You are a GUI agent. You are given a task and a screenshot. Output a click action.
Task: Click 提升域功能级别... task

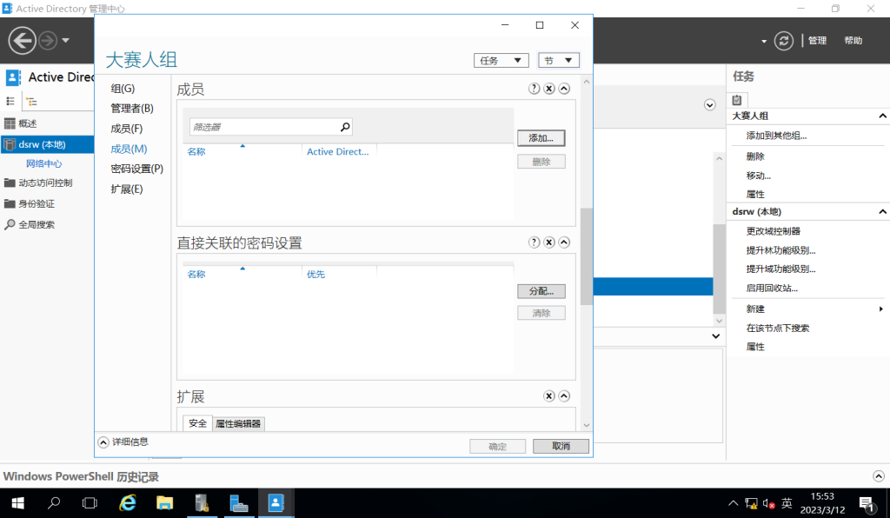pos(780,269)
